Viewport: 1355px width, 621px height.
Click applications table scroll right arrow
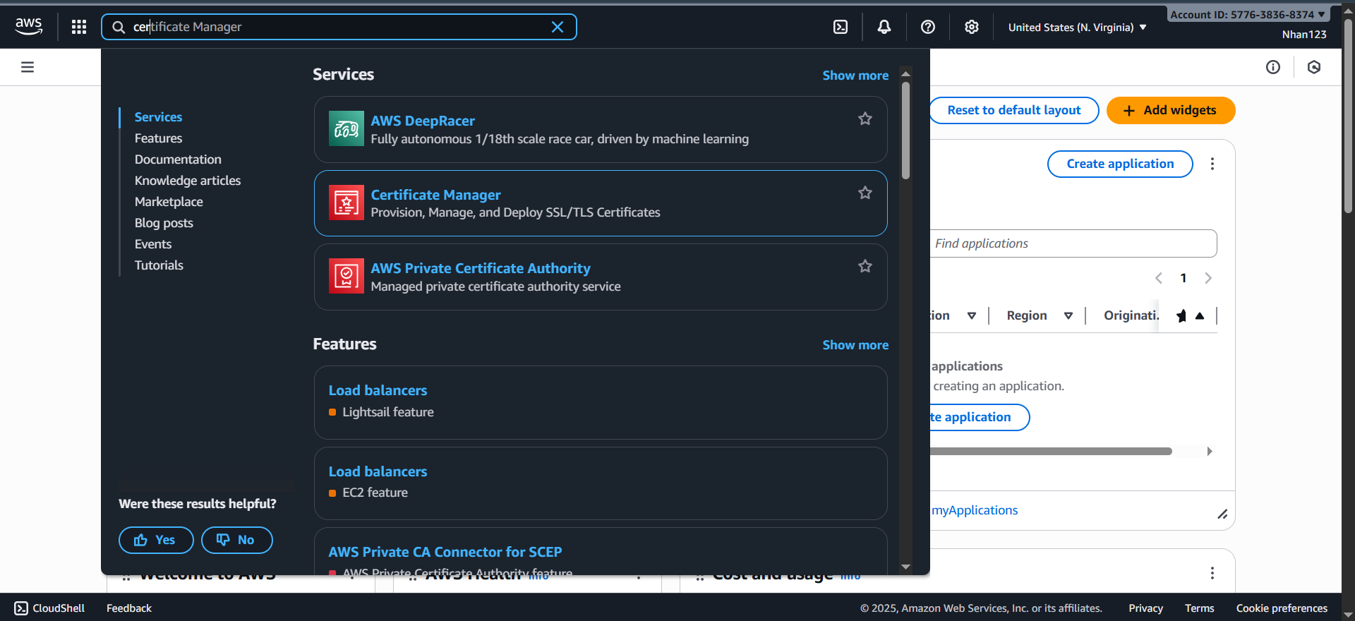click(x=1210, y=451)
